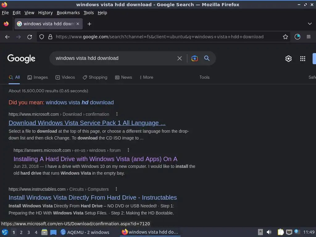This screenshot has width=316, height=237.
Task: Click the Google logo
Action: (21, 59)
